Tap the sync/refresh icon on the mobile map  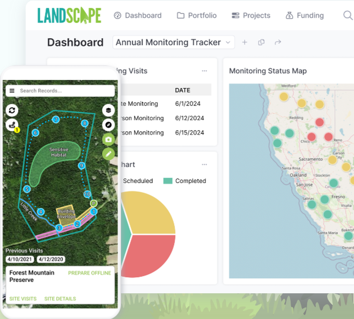(12, 110)
